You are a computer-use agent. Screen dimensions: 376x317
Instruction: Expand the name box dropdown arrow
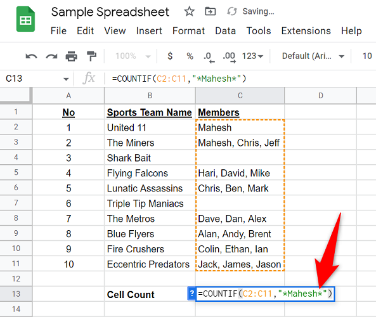(x=66, y=79)
